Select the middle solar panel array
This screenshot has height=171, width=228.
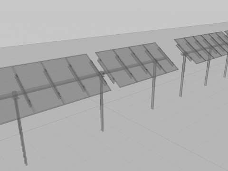[137, 65]
